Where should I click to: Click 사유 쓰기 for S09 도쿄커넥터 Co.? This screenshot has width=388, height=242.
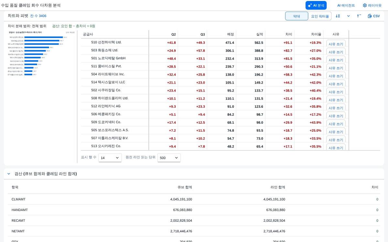[x=336, y=123]
